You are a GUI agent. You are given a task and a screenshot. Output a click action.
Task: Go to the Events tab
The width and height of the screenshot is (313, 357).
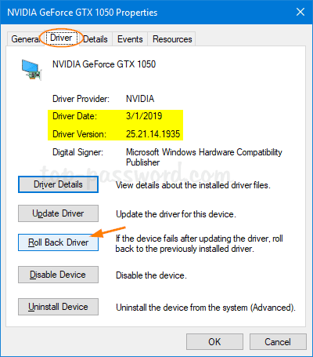(x=130, y=39)
